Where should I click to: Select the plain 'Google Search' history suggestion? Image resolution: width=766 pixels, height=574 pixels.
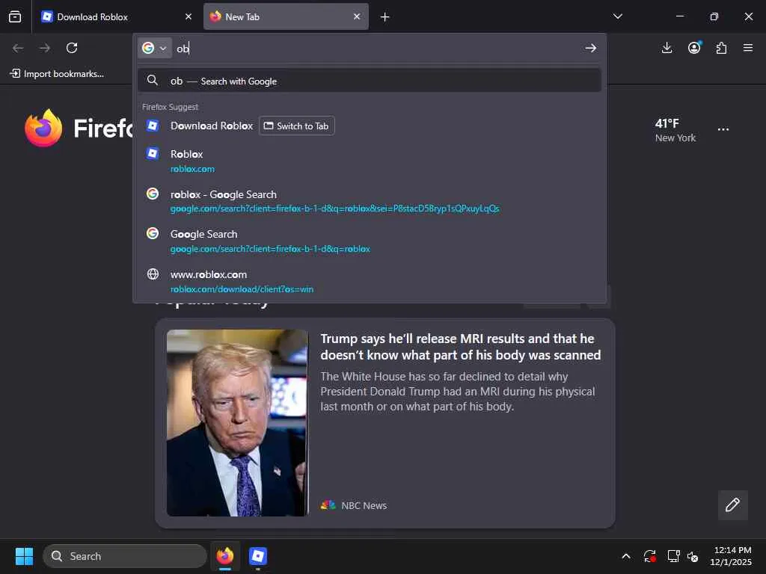pyautogui.click(x=370, y=241)
